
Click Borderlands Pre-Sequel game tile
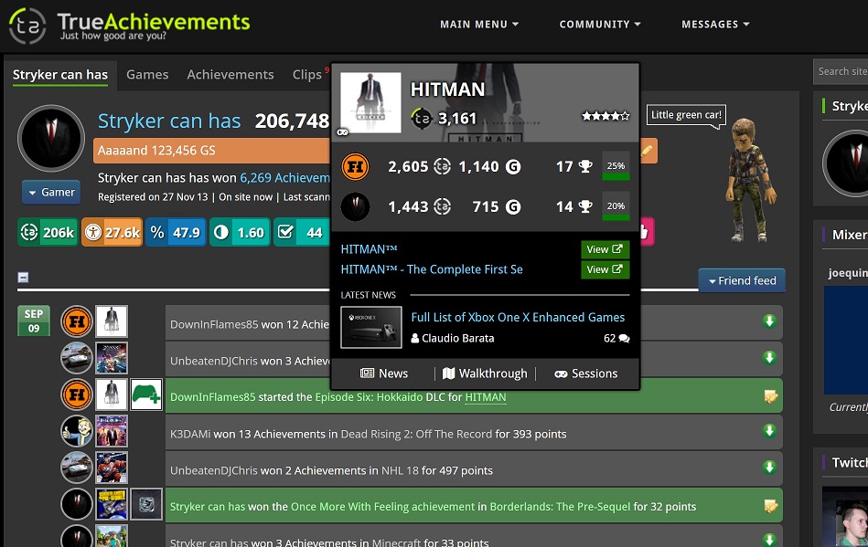112,504
